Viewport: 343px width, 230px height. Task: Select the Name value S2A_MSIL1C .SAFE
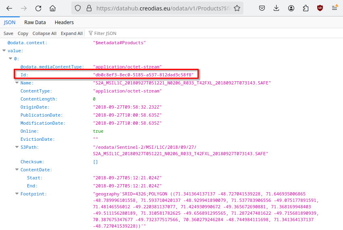pyautogui.click(x=182, y=83)
